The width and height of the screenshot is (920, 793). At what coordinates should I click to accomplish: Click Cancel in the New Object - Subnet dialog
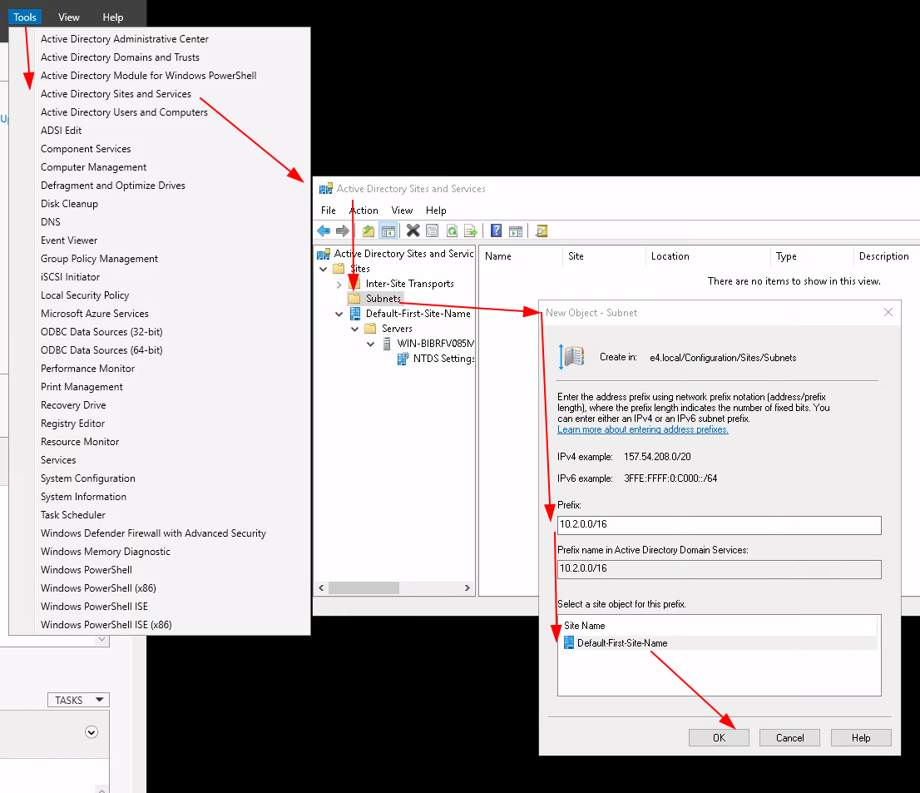coord(789,738)
